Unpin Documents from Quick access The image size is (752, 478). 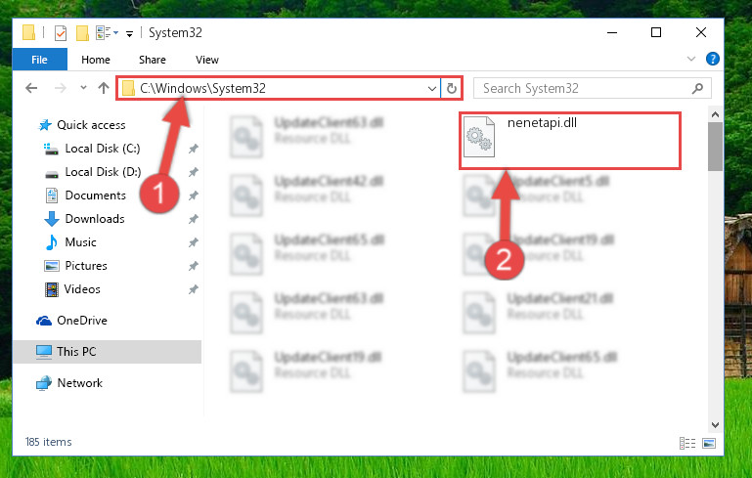click(x=194, y=196)
